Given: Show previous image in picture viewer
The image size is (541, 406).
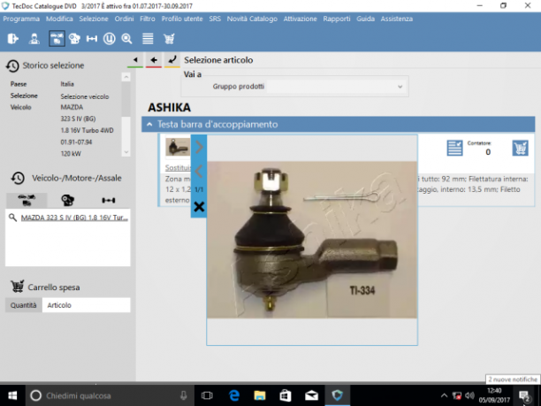Looking at the screenshot, I should pyautogui.click(x=199, y=172).
